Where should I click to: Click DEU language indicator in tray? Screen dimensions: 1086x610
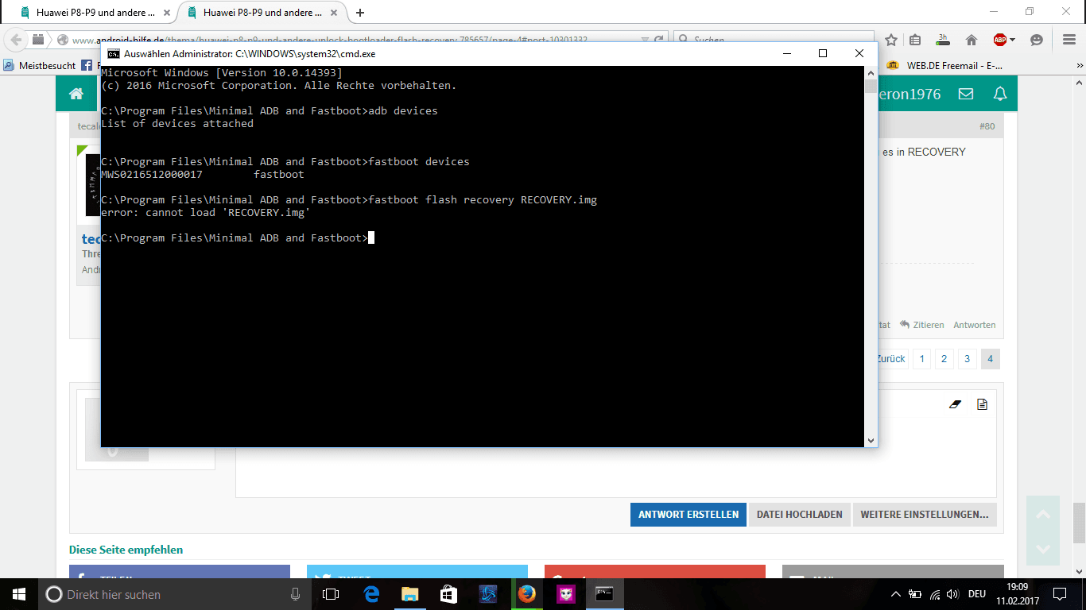[977, 594]
